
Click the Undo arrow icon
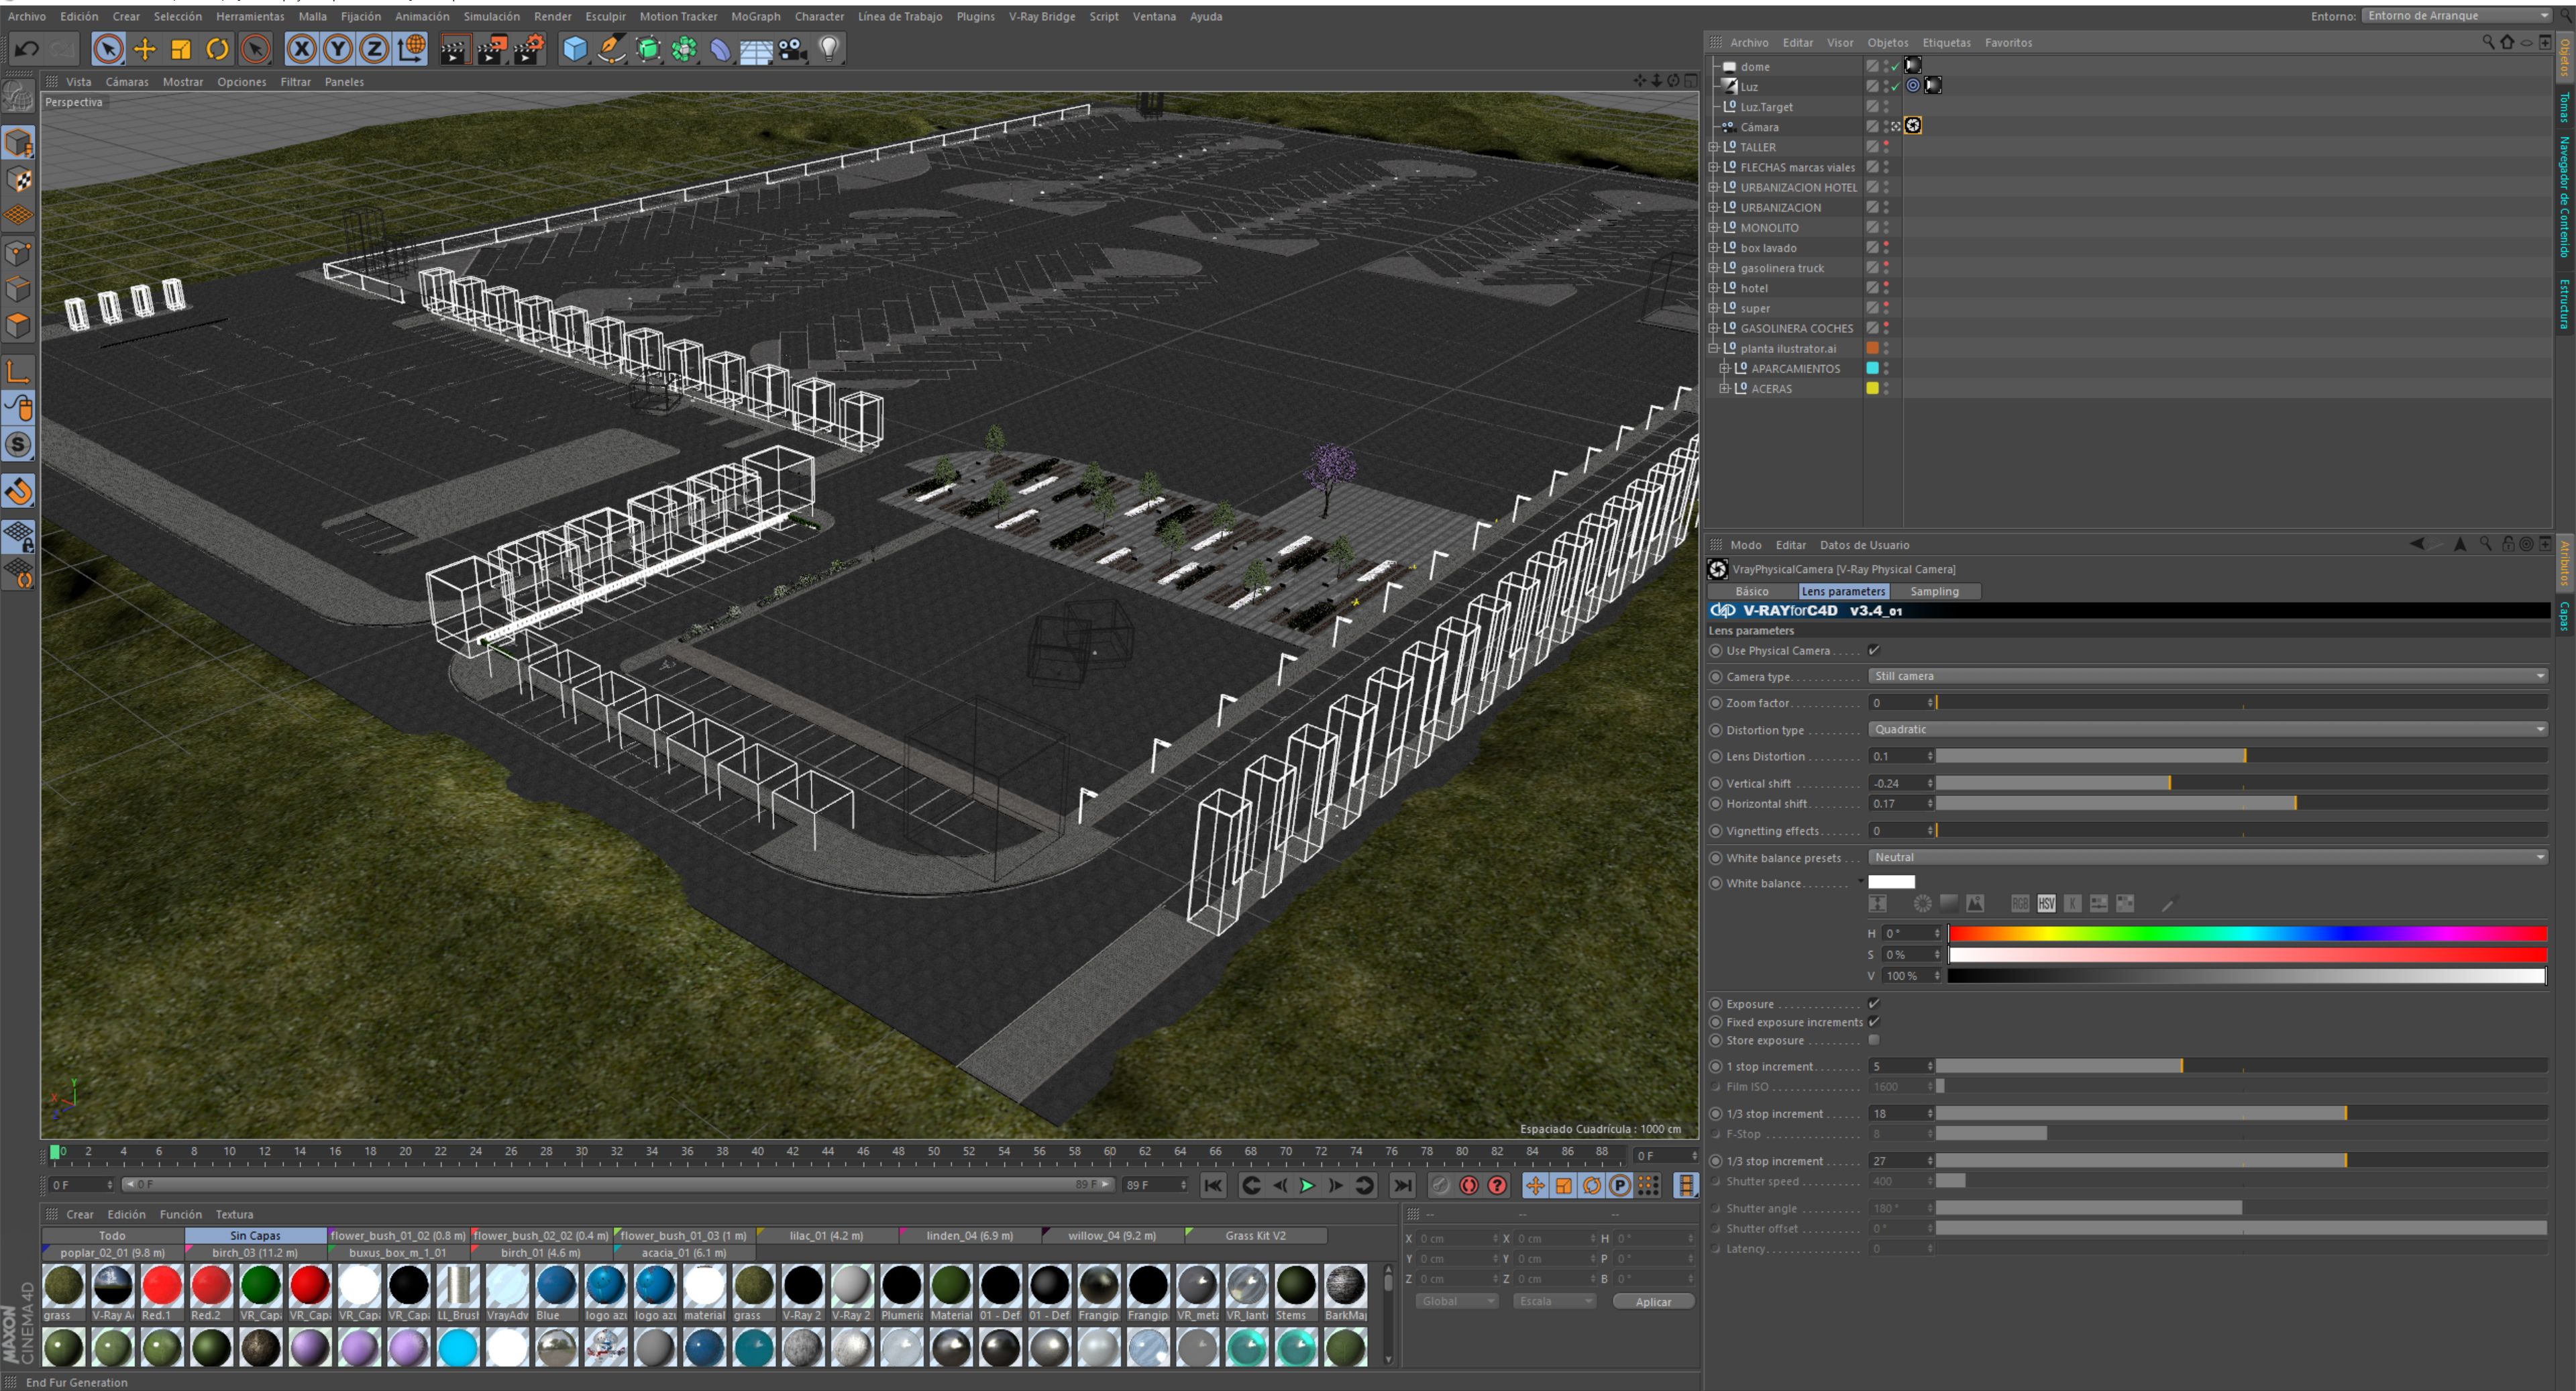tap(27, 48)
